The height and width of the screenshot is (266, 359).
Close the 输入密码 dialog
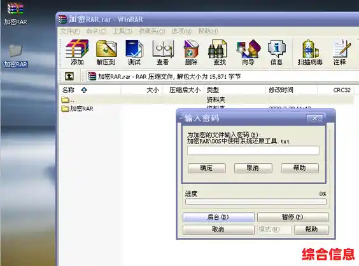314,118
